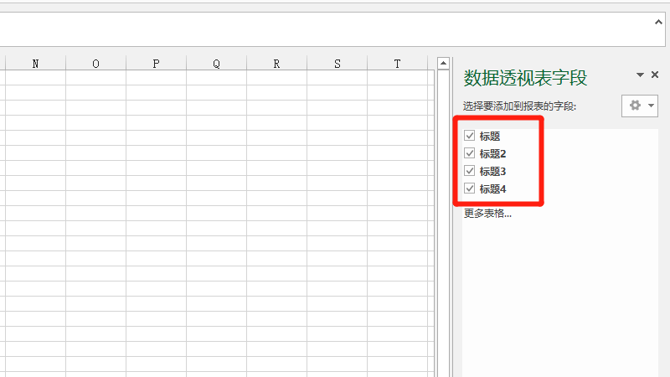Collapse the formula bar with the chevron
The width and height of the screenshot is (670, 377).
click(658, 23)
